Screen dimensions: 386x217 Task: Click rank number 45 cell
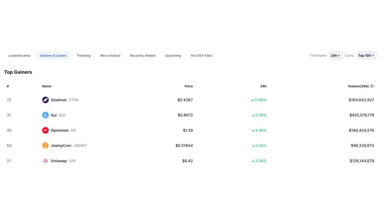[x=9, y=130]
